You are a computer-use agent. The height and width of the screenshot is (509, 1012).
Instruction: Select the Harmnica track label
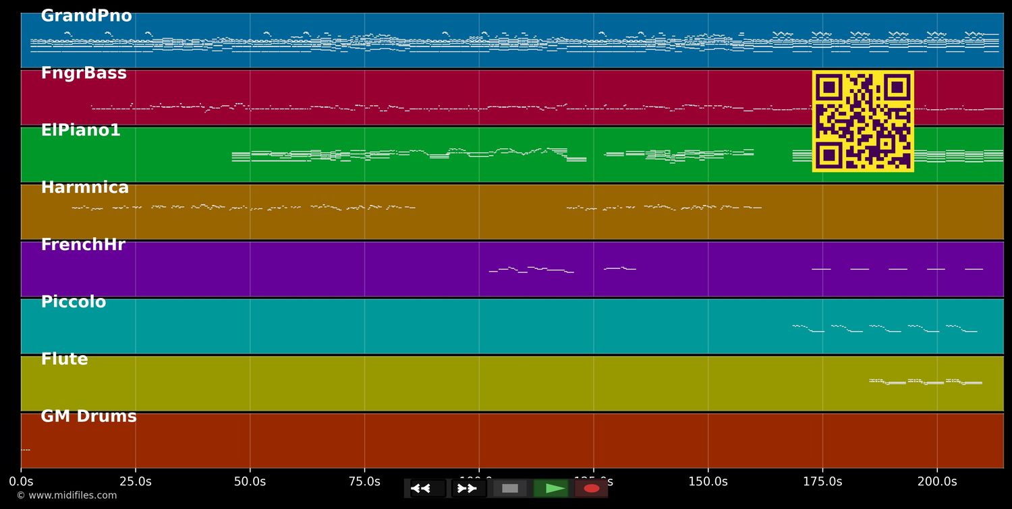point(84,188)
